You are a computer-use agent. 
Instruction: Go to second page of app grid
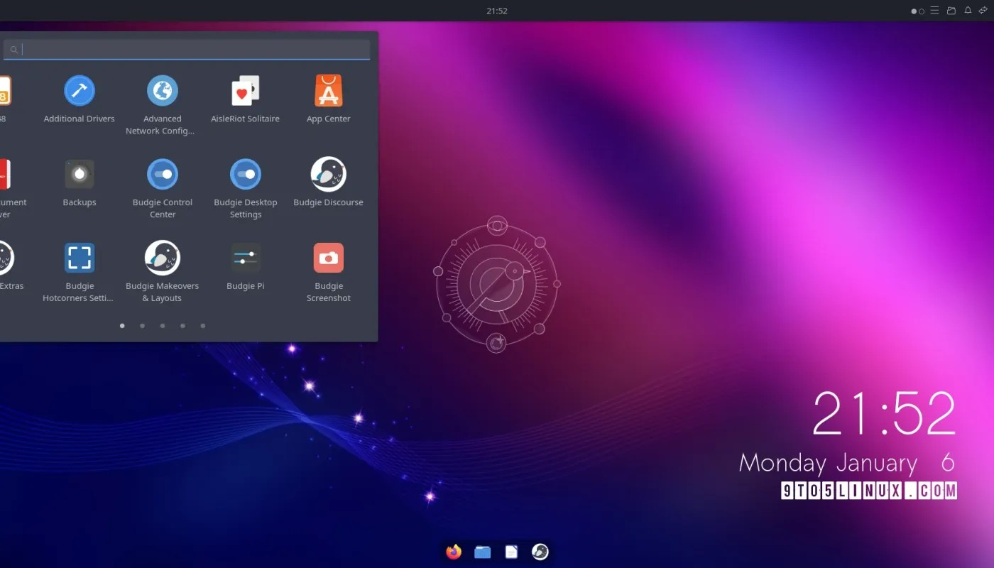pos(143,326)
